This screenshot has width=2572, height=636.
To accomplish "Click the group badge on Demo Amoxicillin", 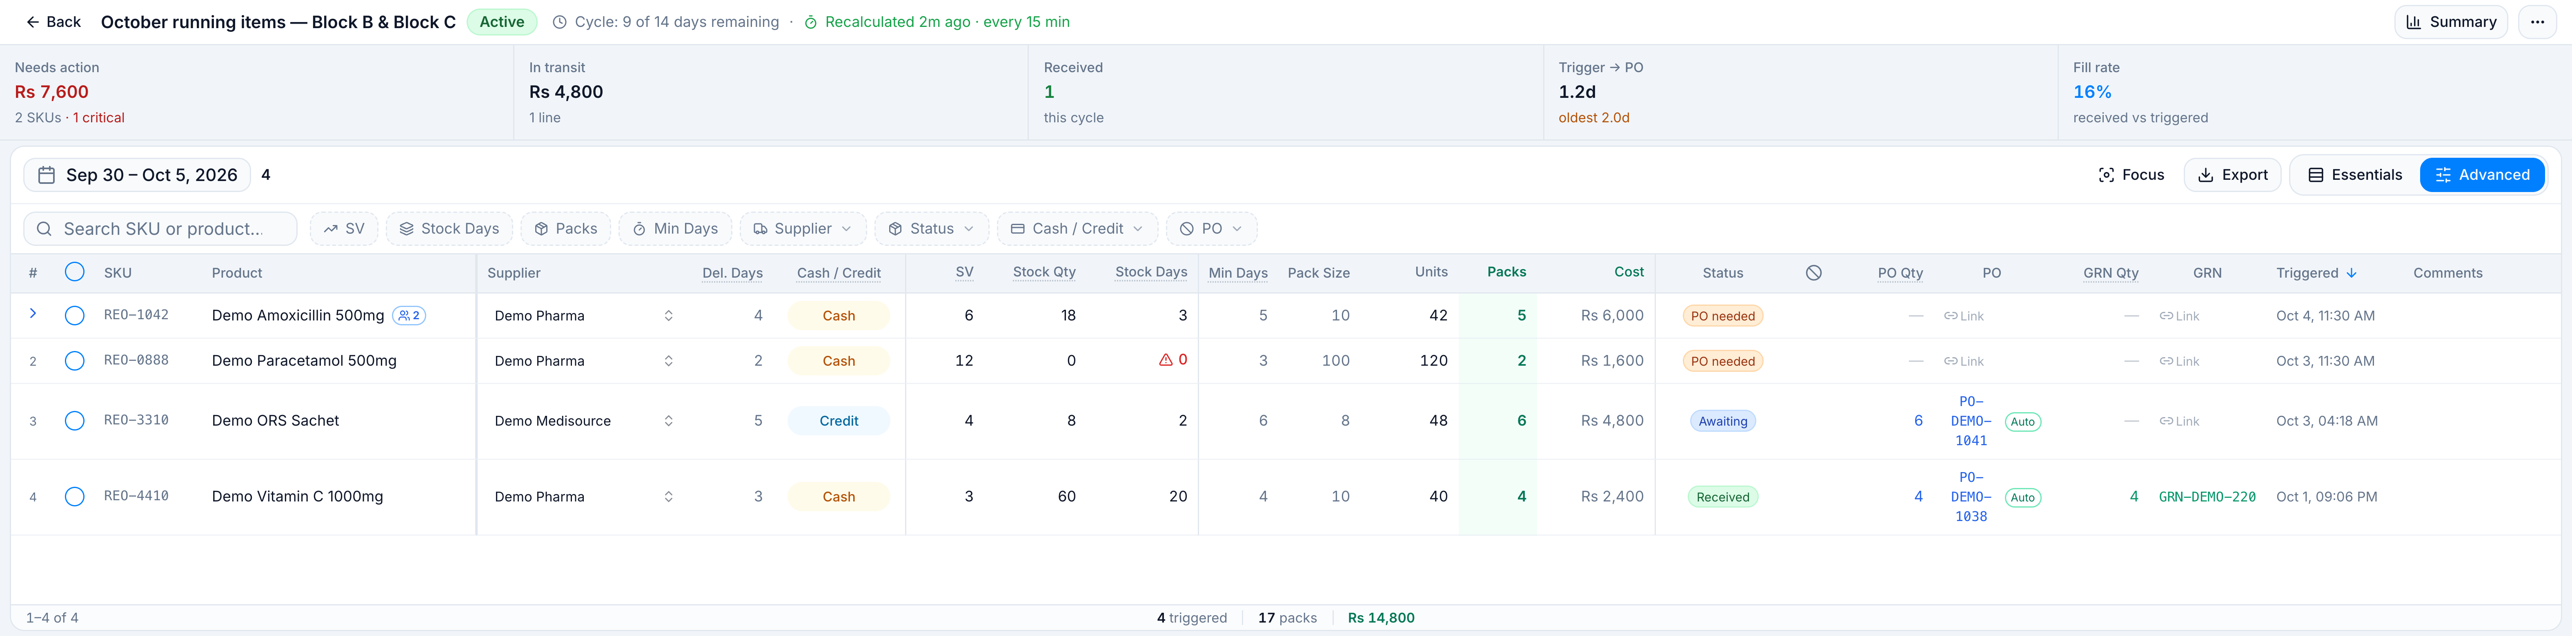I will [409, 315].
